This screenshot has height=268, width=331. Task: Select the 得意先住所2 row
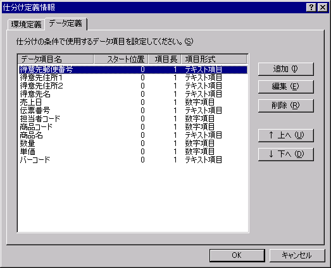(133, 86)
